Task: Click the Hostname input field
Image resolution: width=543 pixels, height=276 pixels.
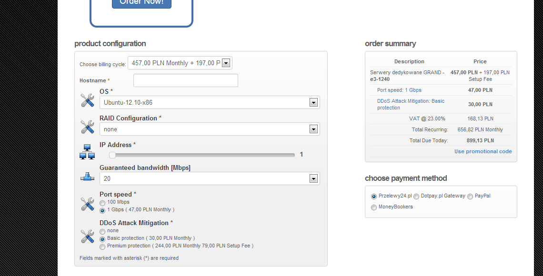Action: (186, 80)
